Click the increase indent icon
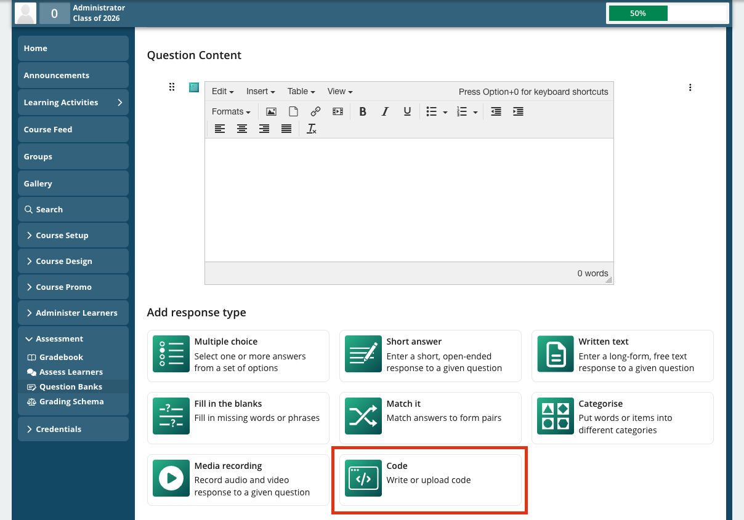Viewport: 744px width, 520px height. (518, 111)
